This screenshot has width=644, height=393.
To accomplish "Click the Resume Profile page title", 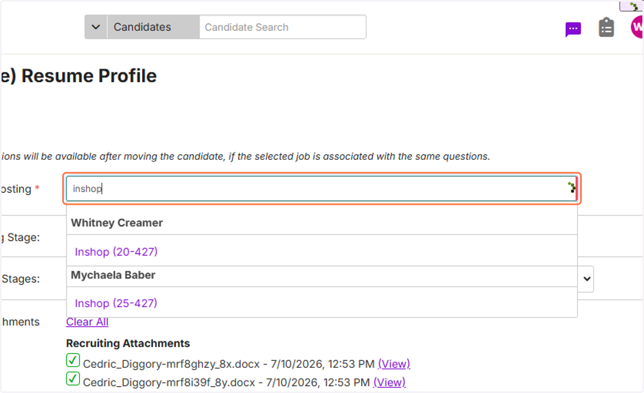I will (x=79, y=76).
